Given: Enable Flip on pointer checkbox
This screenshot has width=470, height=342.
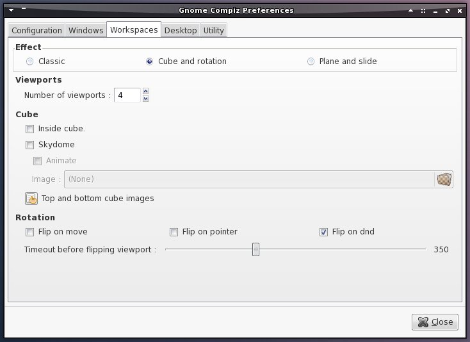Looking at the screenshot, I should pyautogui.click(x=174, y=232).
